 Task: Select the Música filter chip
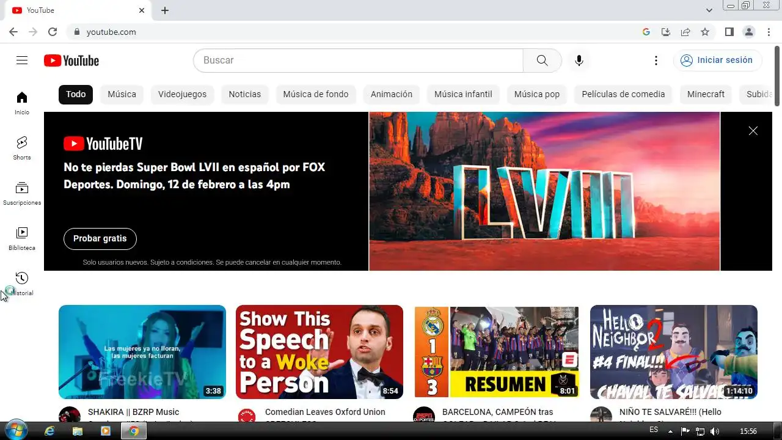(122, 94)
